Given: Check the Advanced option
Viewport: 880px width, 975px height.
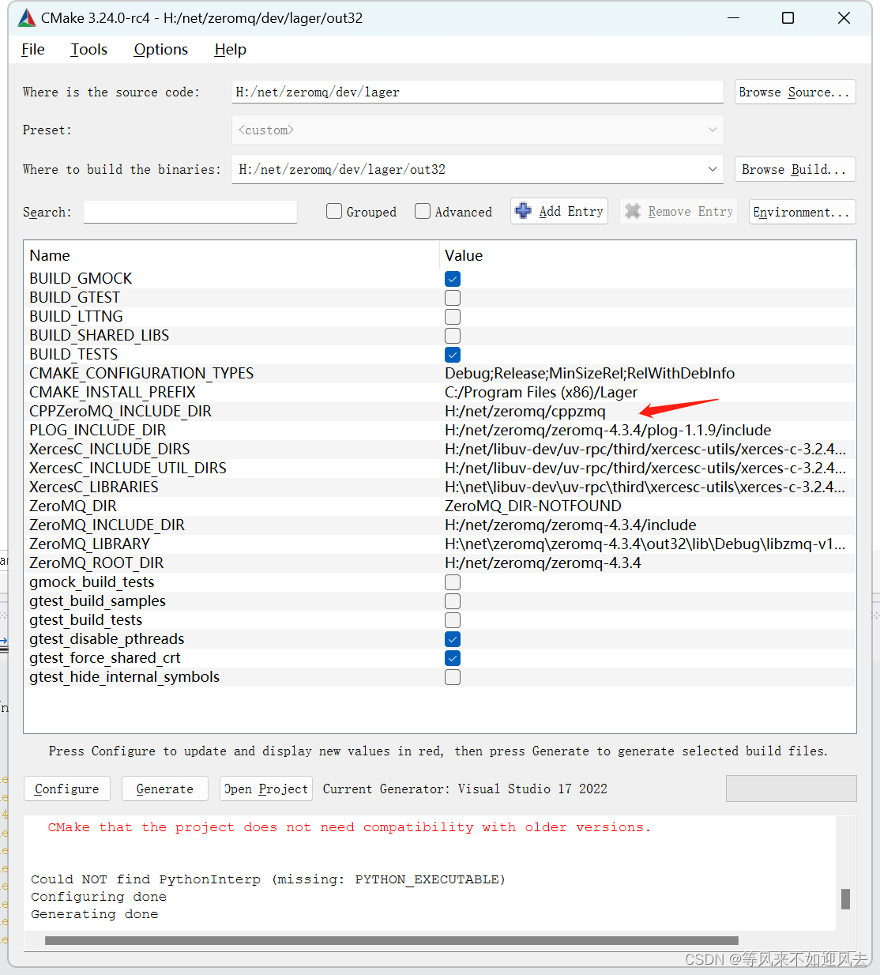Looking at the screenshot, I should coord(423,211).
